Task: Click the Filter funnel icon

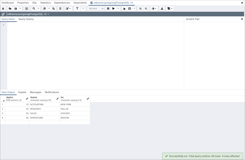Action: [77, 9]
